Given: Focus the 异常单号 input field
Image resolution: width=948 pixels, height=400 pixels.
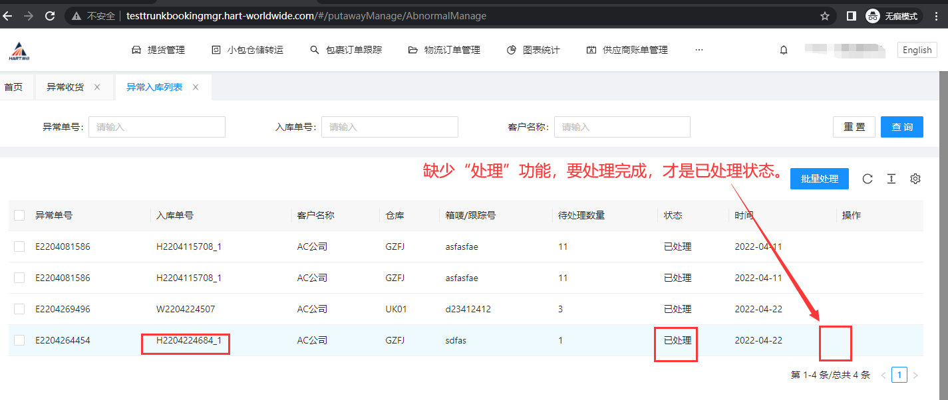Looking at the screenshot, I should [x=157, y=127].
